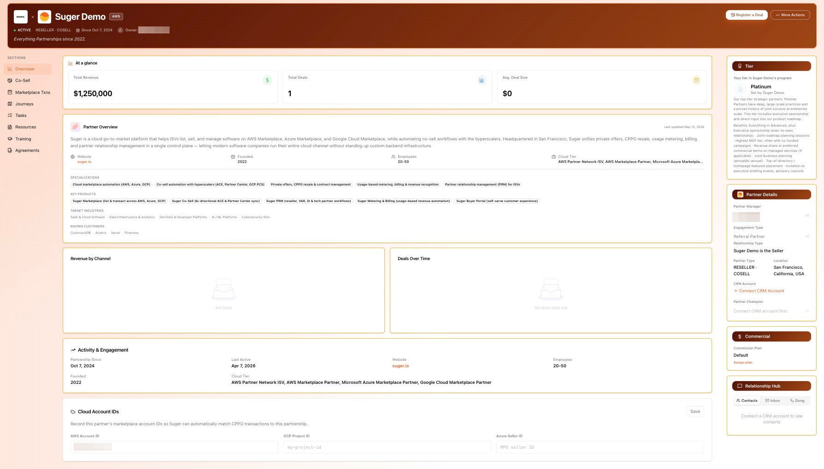Switch to the Gong tab
This screenshot has width=824, height=469.
click(797, 401)
